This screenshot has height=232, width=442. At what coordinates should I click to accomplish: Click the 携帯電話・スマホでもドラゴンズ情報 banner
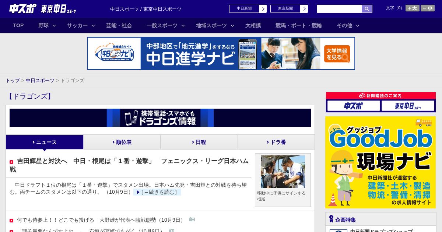[160, 118]
